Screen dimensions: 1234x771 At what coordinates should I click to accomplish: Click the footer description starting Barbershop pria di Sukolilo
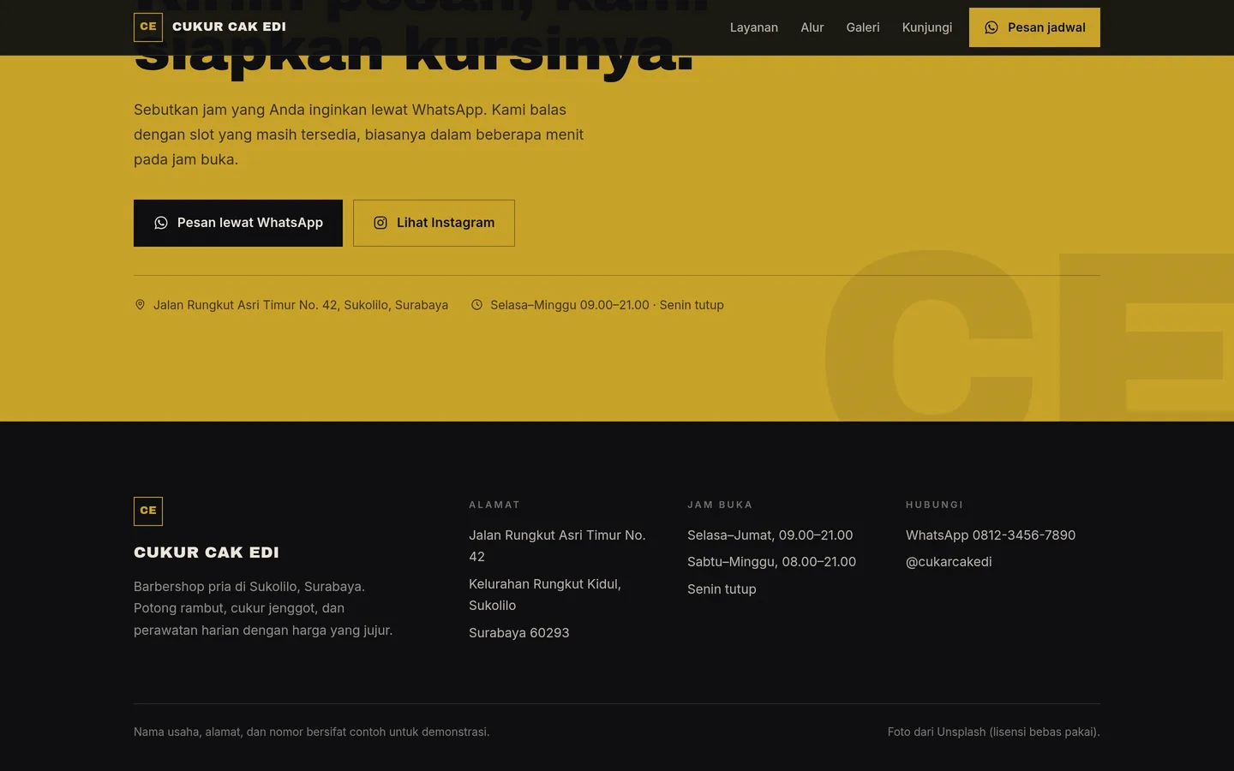tap(263, 608)
